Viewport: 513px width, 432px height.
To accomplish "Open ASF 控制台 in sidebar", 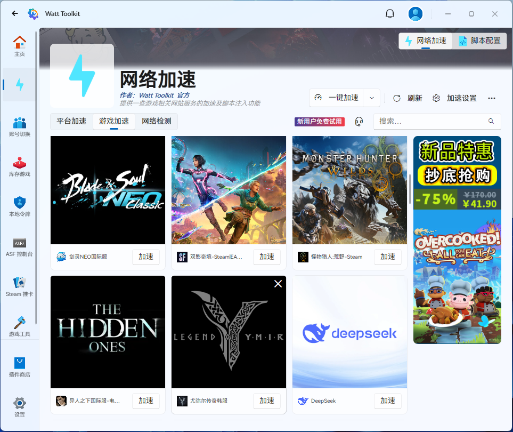I will click(20, 246).
